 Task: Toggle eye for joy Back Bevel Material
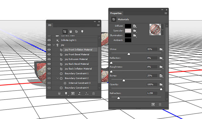pyautogui.click(x=49, y=64)
